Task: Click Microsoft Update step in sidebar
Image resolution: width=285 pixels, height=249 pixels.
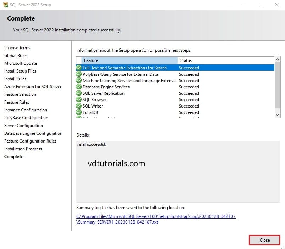Action: pyautogui.click(x=21, y=63)
